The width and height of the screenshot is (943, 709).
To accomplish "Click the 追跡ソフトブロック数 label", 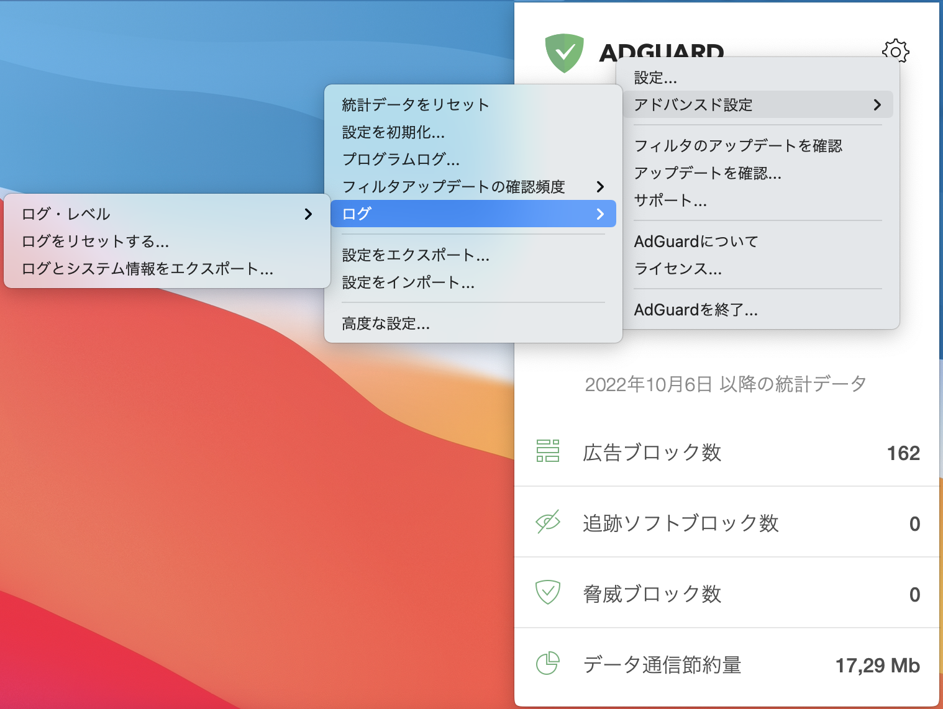I will (x=681, y=523).
